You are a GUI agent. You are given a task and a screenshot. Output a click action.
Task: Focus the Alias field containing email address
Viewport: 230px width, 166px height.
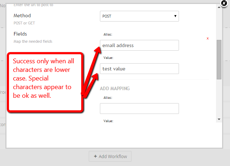point(139,45)
